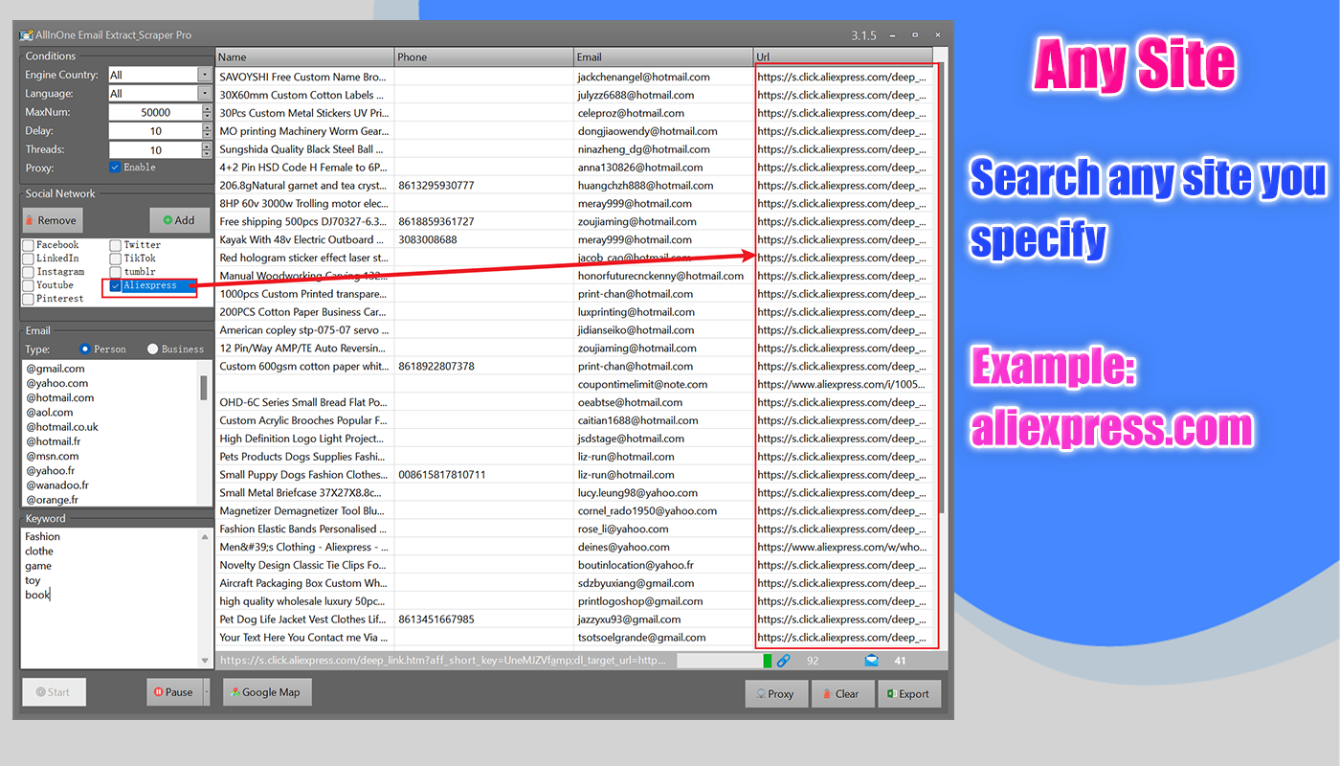This screenshot has height=766, width=1340.
Task: Click the green plus icon on Add button
Action: tap(167, 220)
